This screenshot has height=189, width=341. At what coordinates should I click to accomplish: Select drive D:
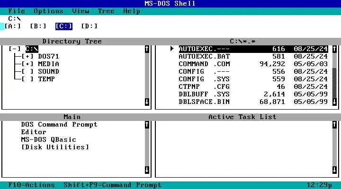pos(89,26)
